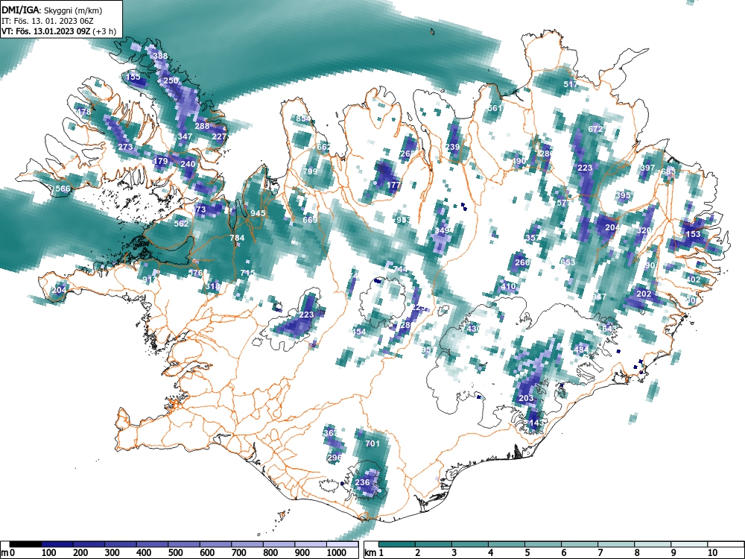Image resolution: width=745 pixels, height=559 pixels.
Task: Click the 155 visibility value
Action: point(133,77)
